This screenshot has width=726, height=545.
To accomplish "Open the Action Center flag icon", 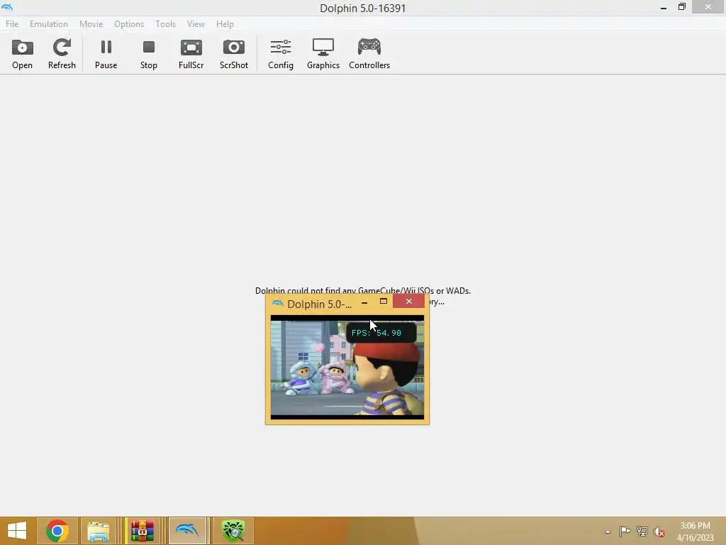I will (x=625, y=531).
